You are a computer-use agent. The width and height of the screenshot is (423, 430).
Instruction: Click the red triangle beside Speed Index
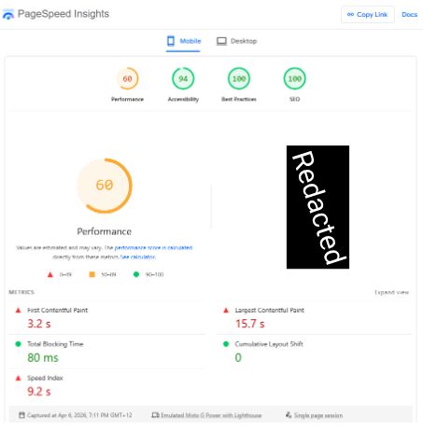click(18, 378)
